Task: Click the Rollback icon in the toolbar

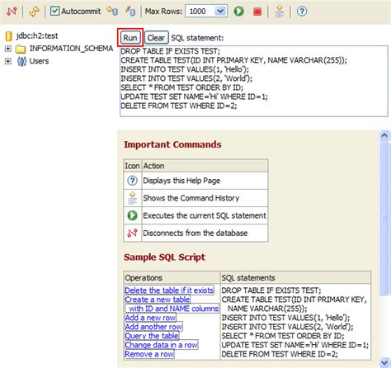Action: (130, 12)
